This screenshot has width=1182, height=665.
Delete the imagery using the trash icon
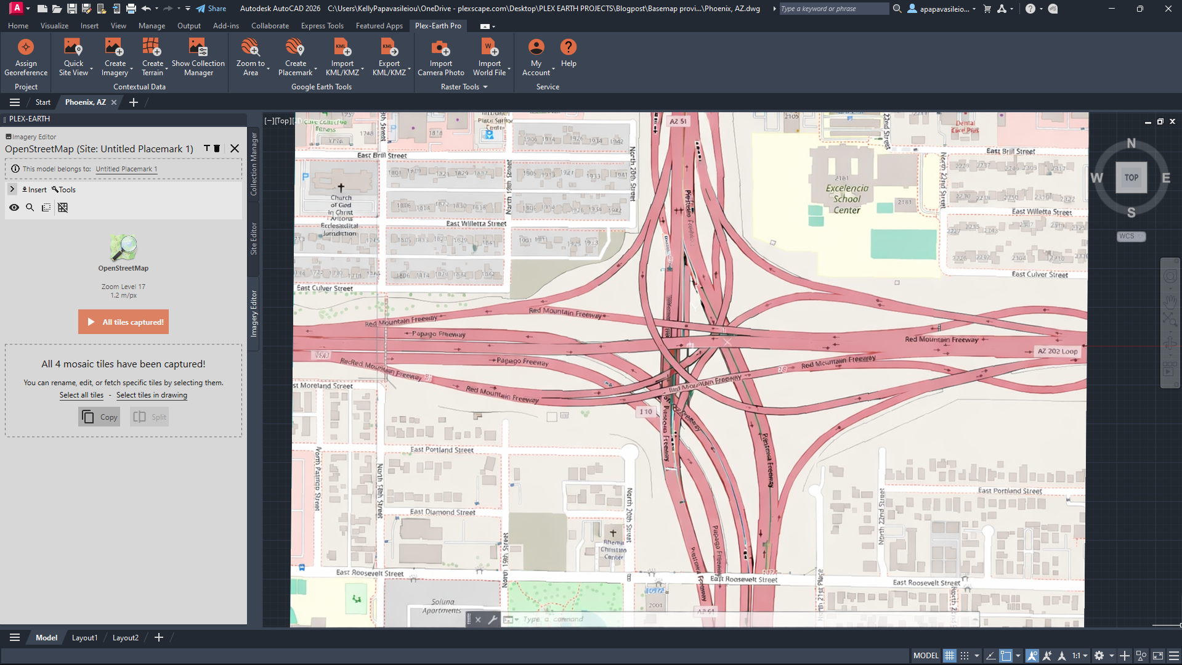217,149
